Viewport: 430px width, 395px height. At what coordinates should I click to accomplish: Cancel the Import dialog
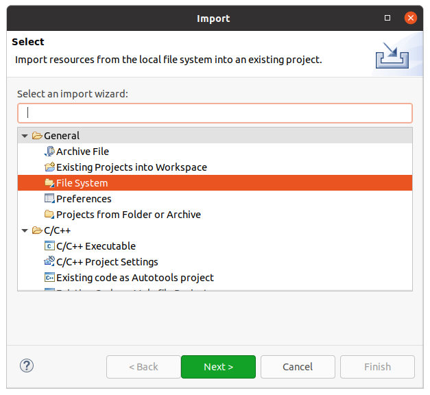click(298, 367)
